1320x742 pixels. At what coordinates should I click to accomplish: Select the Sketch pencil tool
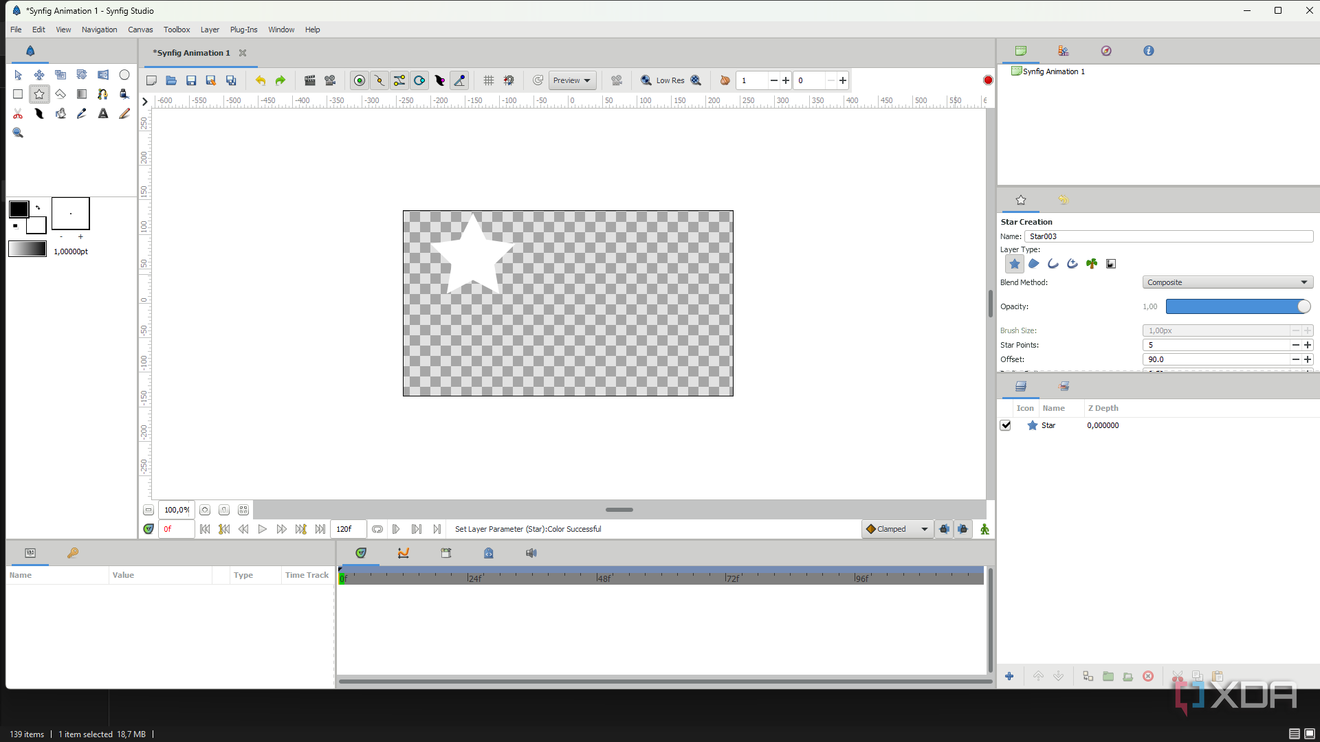pyautogui.click(x=124, y=113)
